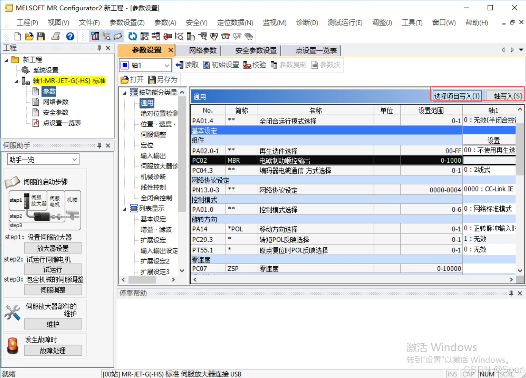Toggle the servo assistant tree-search toolbar icon
The height and width of the screenshot is (378, 526).
tap(106, 36)
